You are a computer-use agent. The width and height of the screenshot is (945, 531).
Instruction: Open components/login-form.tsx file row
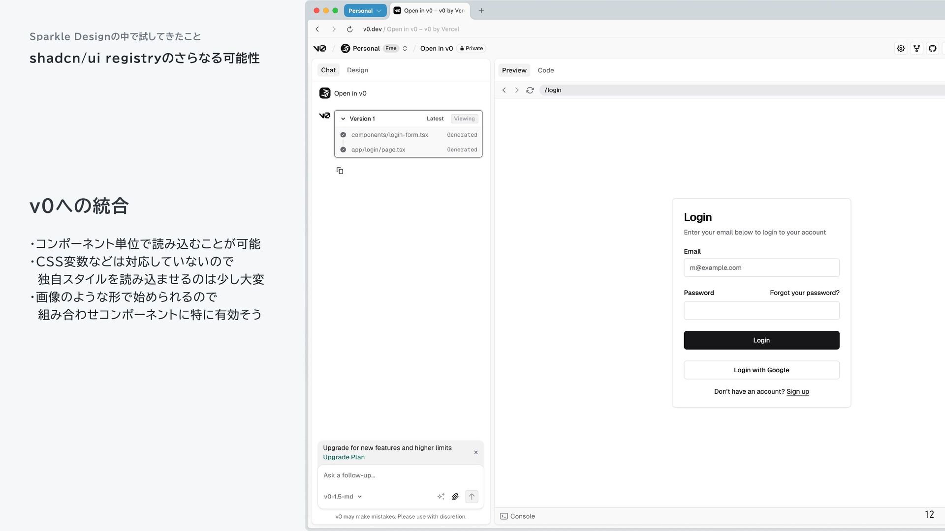(408, 135)
